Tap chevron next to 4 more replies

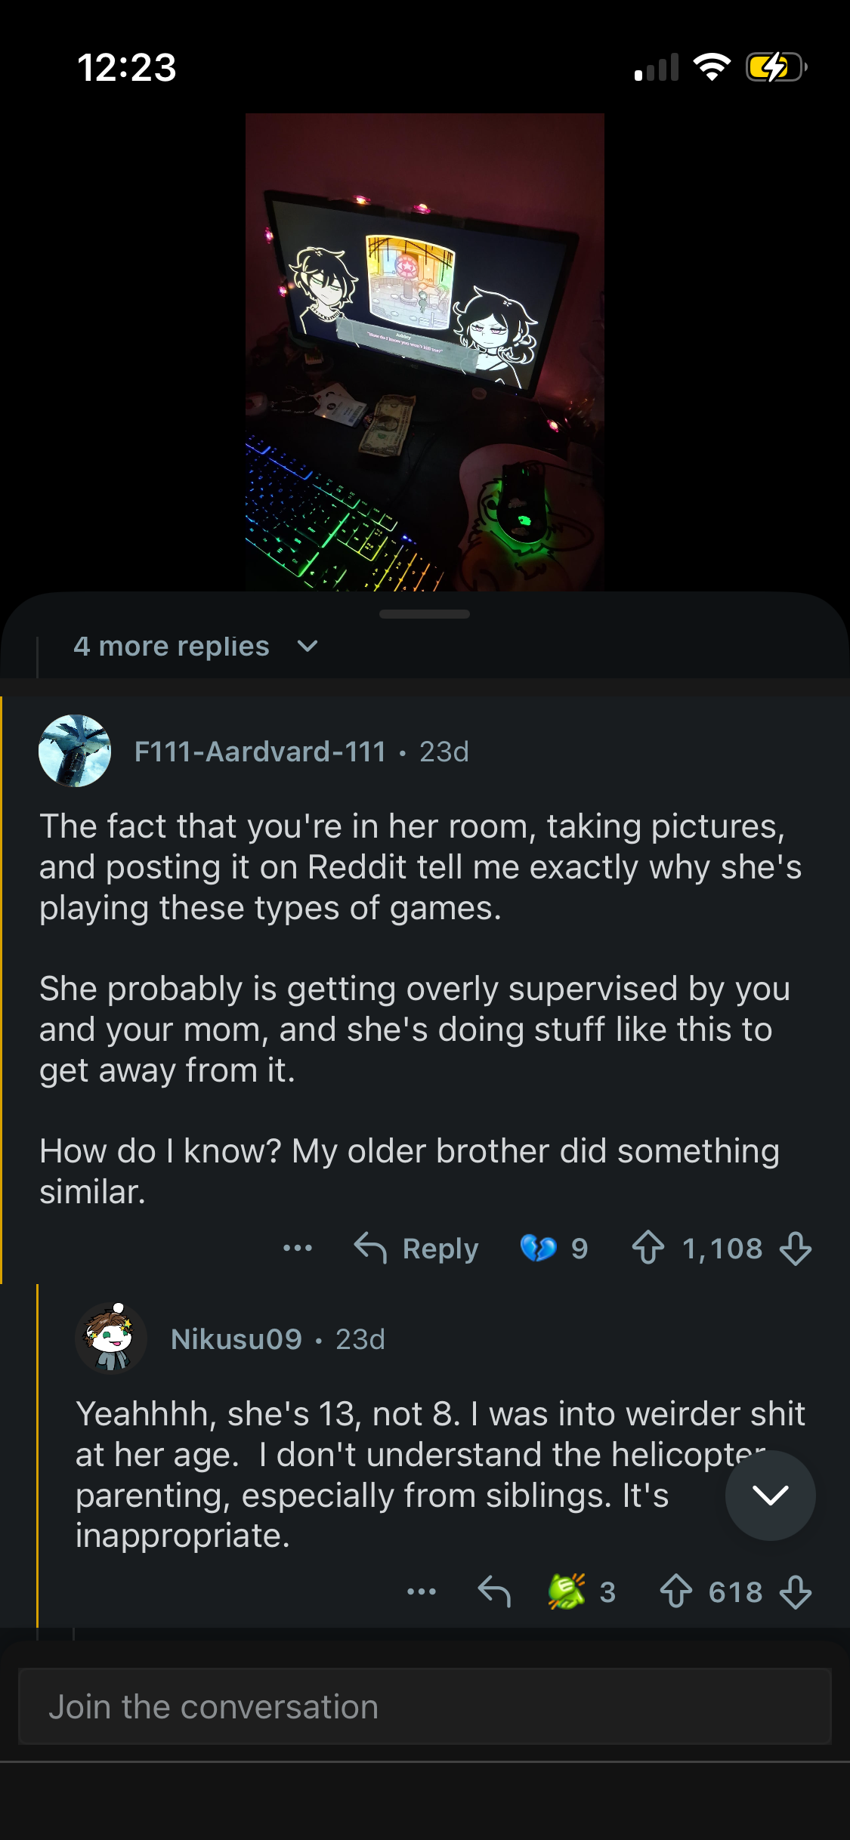[x=308, y=647]
